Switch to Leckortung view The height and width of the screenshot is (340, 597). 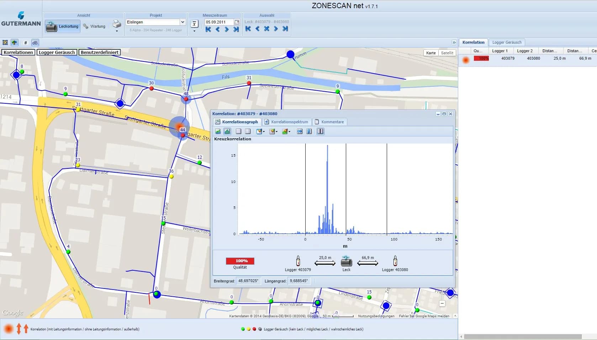point(62,26)
